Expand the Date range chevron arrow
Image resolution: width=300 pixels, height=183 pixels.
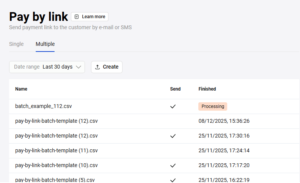point(79,67)
